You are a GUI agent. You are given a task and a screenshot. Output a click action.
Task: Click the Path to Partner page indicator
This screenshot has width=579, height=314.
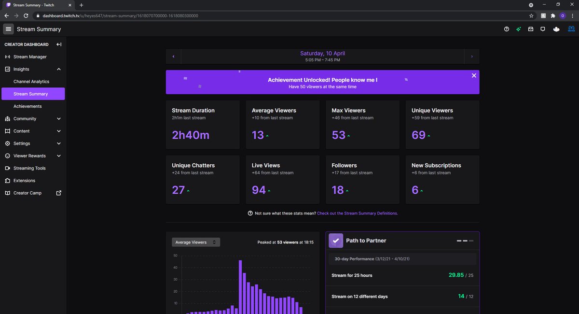(x=465, y=241)
